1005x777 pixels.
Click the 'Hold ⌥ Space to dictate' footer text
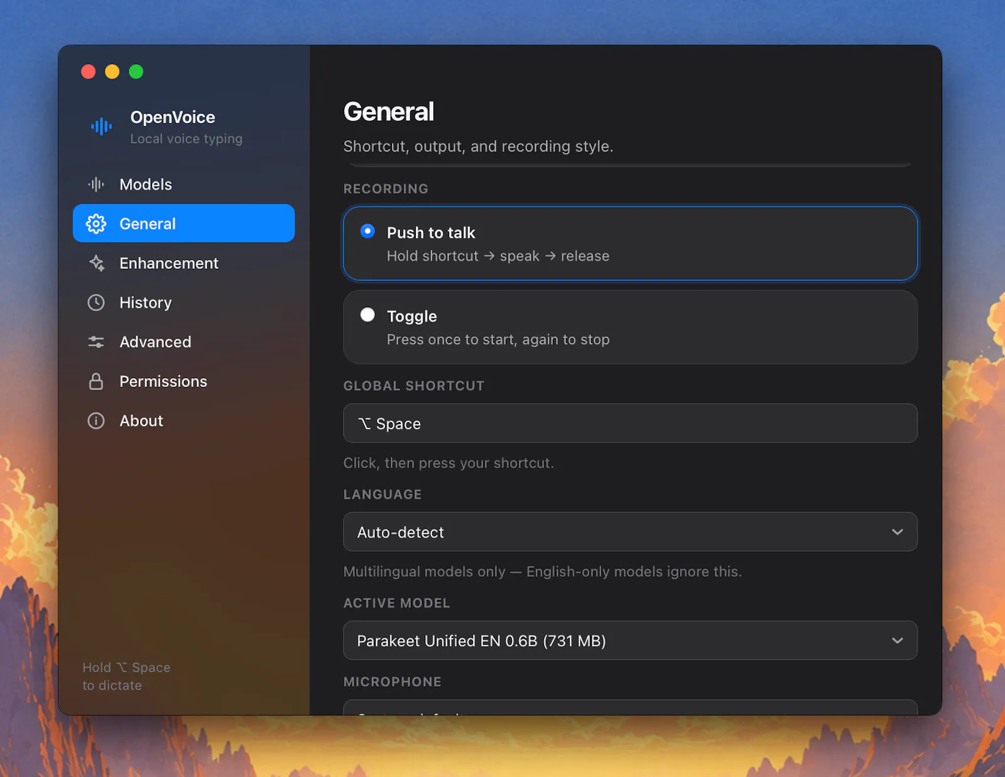[126, 676]
